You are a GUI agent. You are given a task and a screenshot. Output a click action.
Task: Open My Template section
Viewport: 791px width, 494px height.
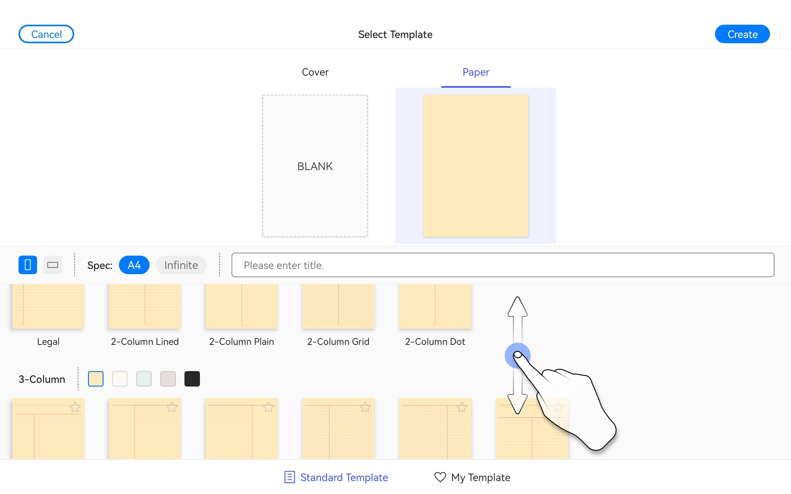[x=472, y=477]
